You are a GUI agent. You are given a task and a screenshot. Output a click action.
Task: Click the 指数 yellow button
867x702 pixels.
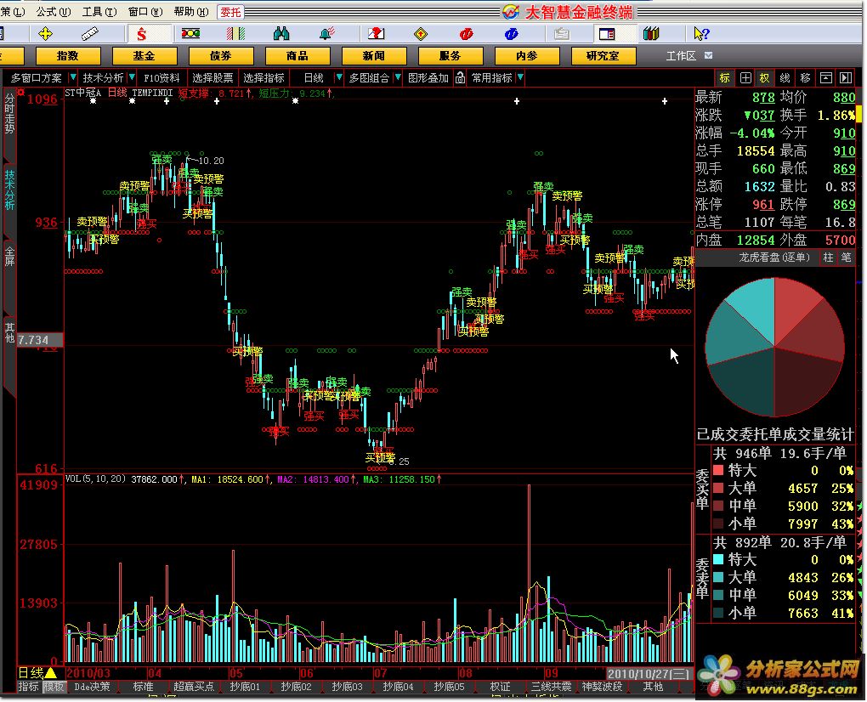click(x=68, y=56)
